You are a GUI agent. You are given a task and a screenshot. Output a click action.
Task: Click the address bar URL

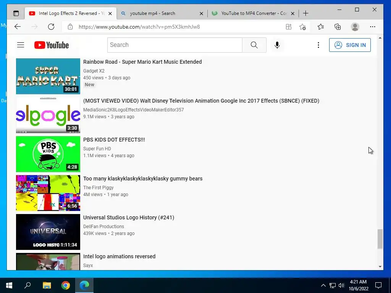click(139, 27)
